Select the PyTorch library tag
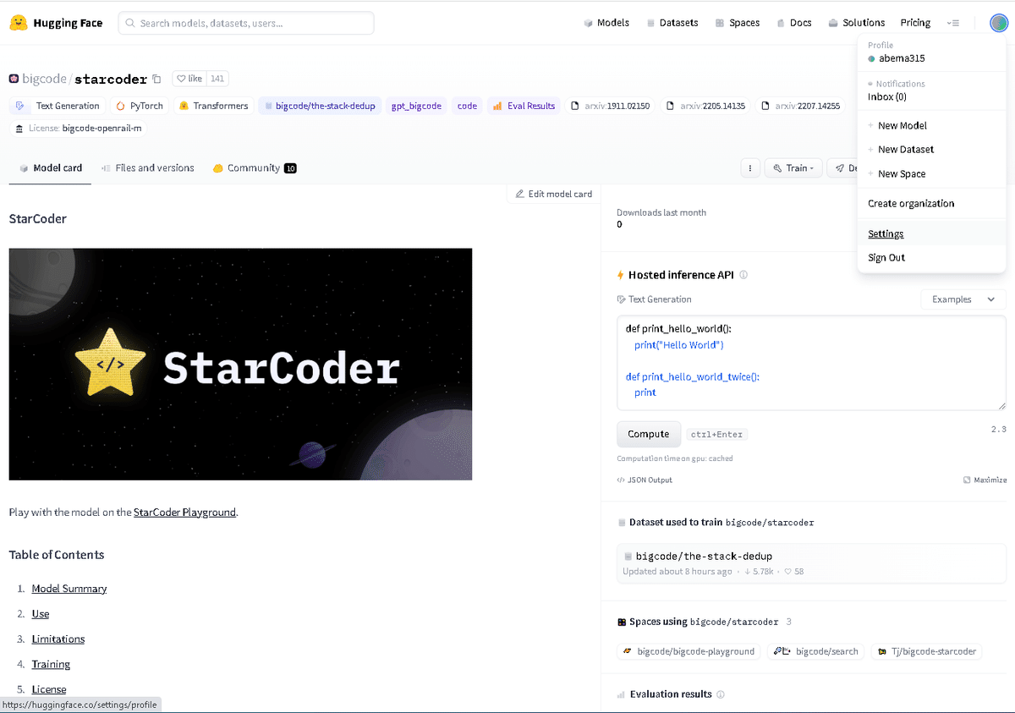 (139, 106)
